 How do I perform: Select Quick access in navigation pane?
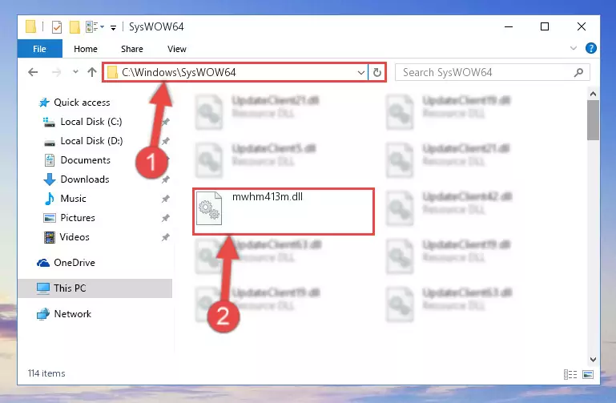(83, 103)
